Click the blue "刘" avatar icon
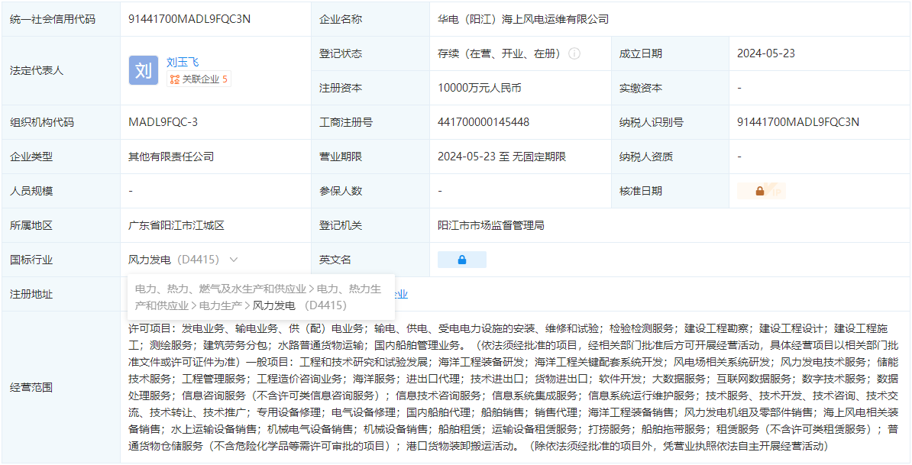912x465 pixels. tap(143, 70)
